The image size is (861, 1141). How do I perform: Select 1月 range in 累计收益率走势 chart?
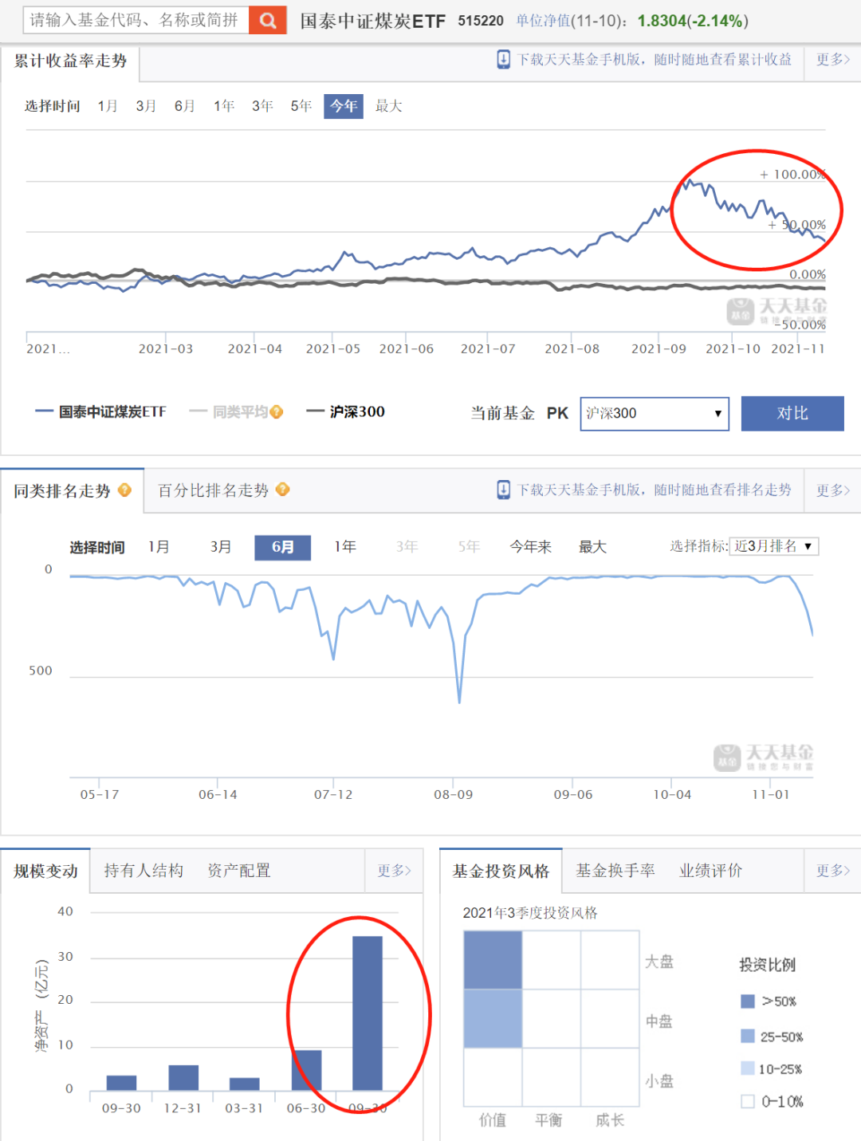tap(108, 106)
